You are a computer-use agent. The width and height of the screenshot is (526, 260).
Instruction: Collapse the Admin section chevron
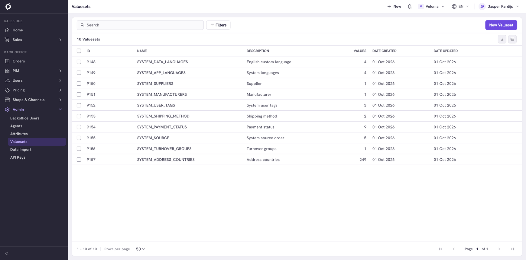click(x=60, y=109)
